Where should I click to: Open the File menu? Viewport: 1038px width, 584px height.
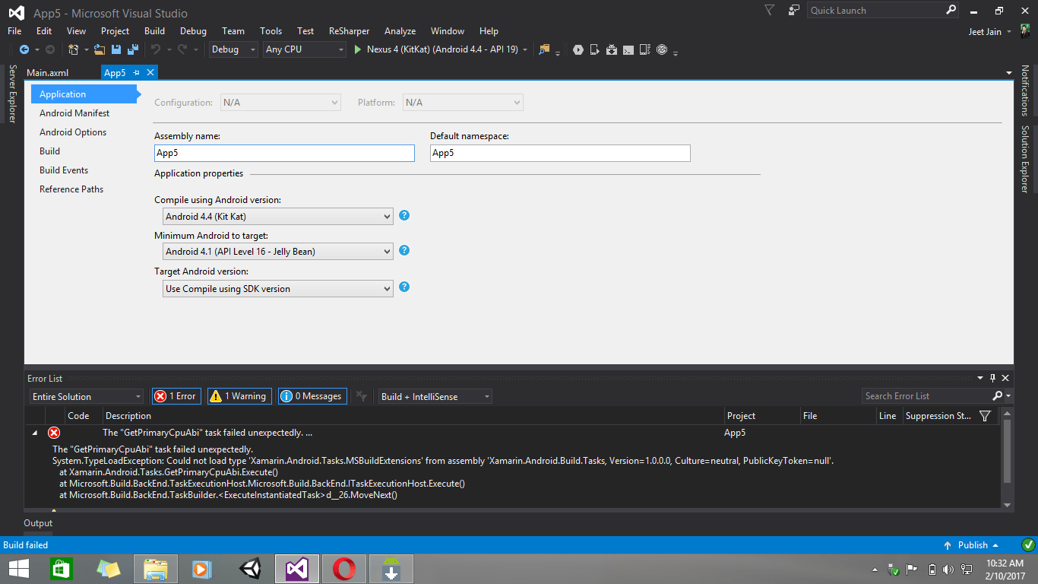click(x=14, y=31)
